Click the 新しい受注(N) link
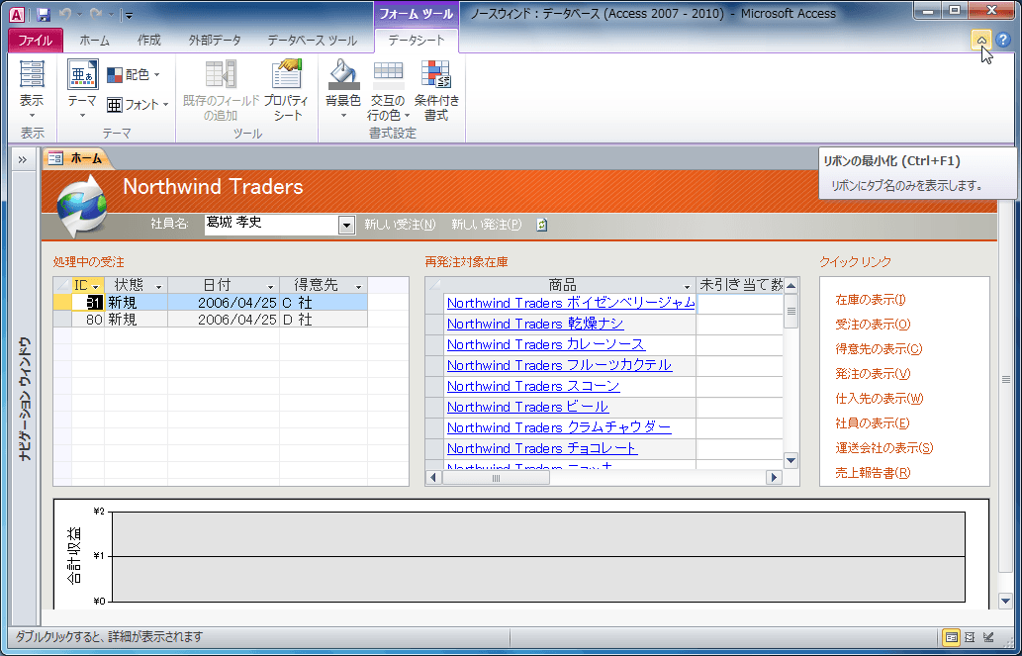This screenshot has height=656, width=1022. coord(400,225)
